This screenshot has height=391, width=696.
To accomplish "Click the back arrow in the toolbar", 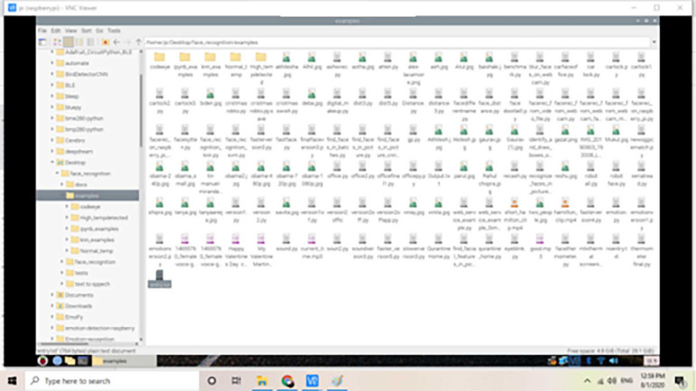I will click(115, 42).
